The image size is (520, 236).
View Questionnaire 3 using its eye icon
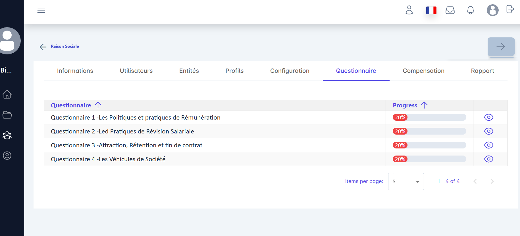click(488, 145)
